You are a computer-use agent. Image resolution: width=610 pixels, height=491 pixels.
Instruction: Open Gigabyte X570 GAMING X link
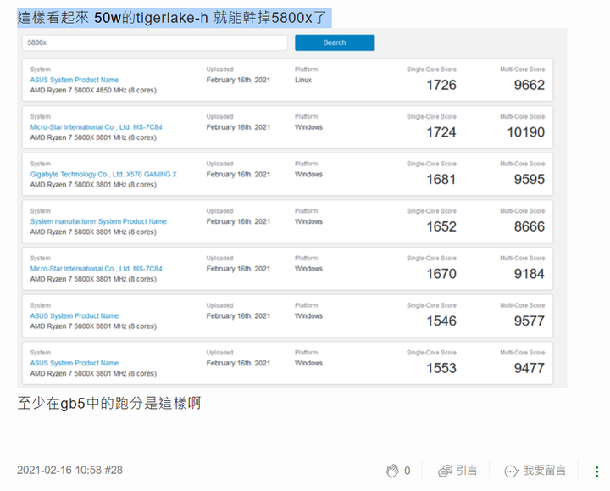[103, 174]
